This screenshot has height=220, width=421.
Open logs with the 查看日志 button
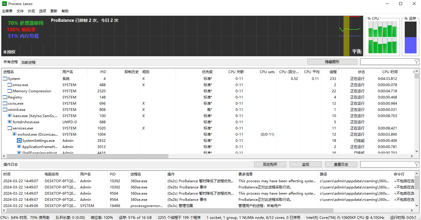coord(341,164)
